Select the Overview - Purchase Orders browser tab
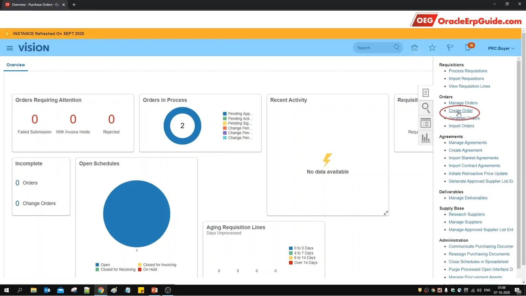The height and width of the screenshot is (296, 526). (x=34, y=5)
